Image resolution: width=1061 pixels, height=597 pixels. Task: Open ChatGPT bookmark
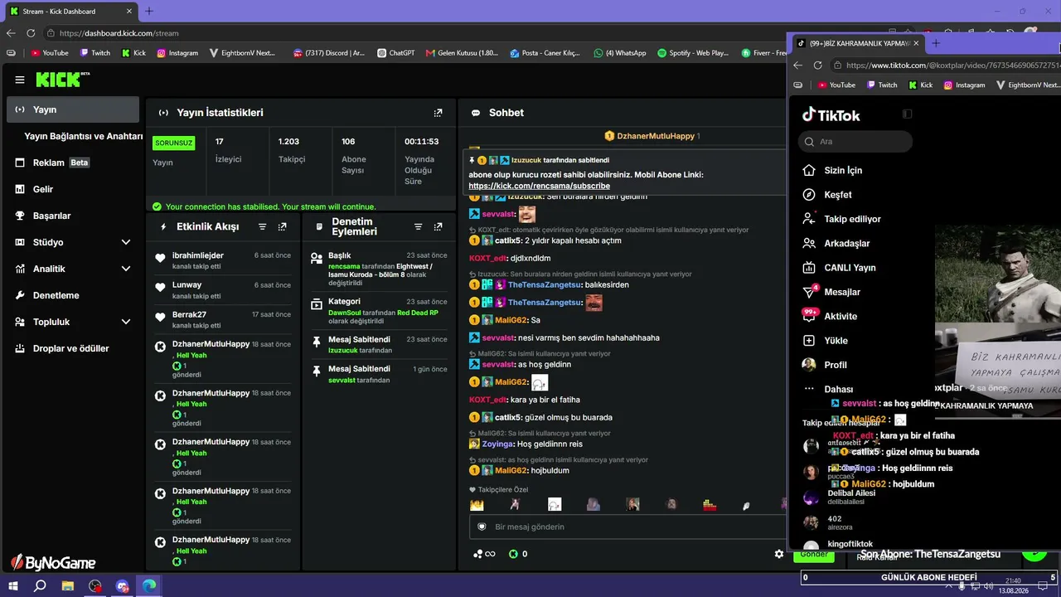pos(395,53)
